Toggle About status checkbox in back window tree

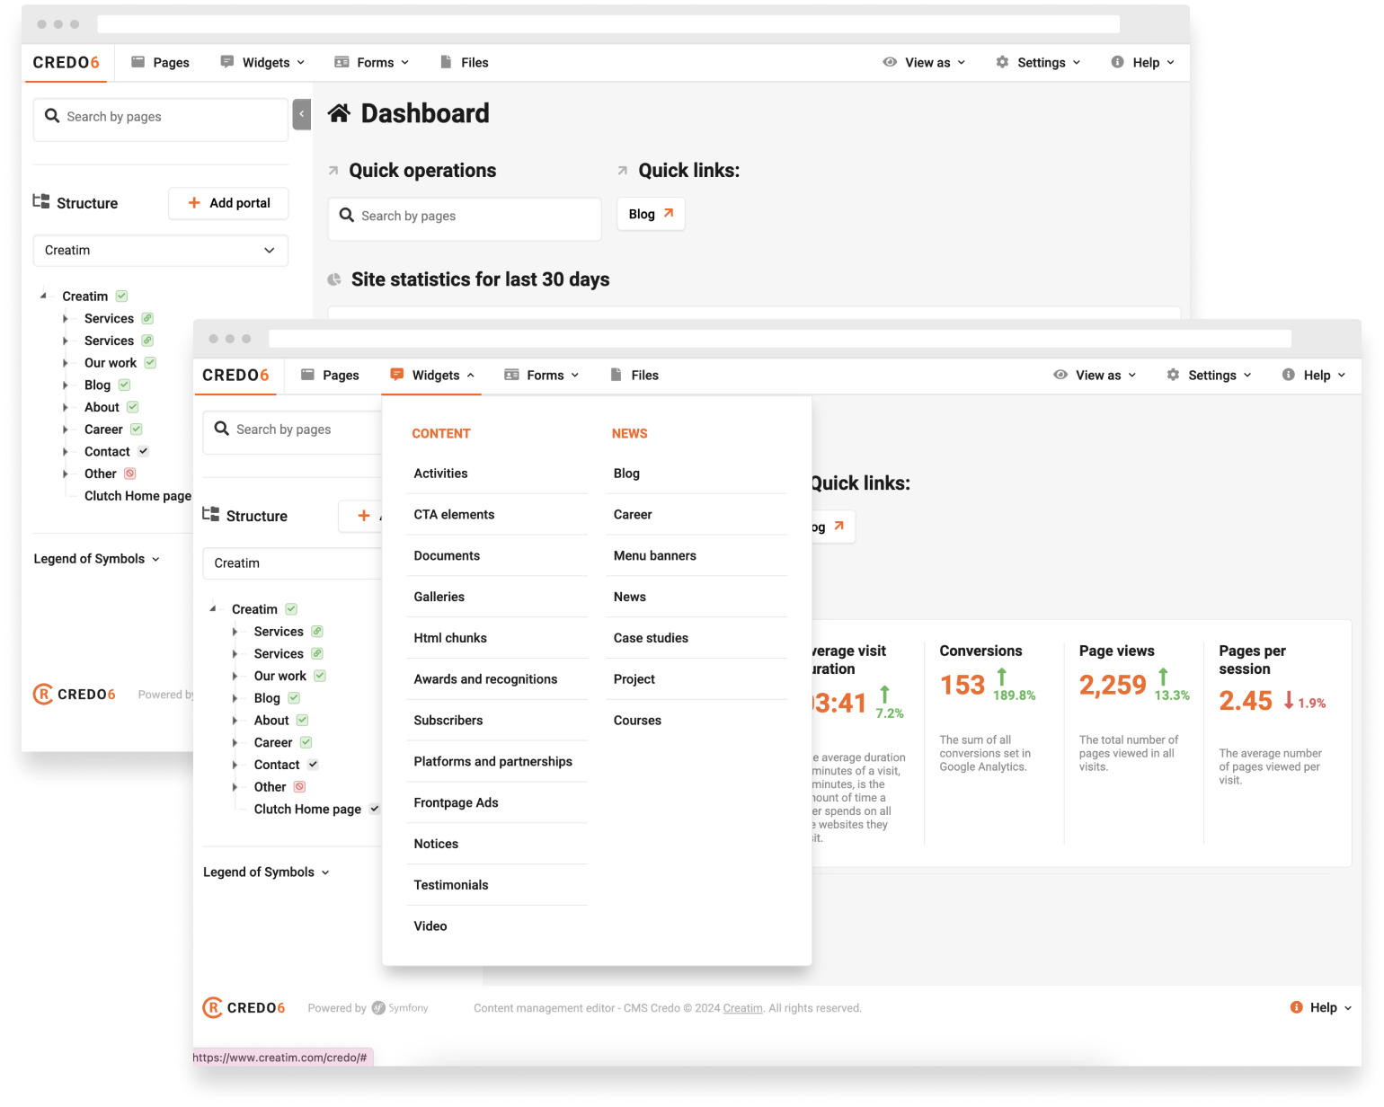132,406
